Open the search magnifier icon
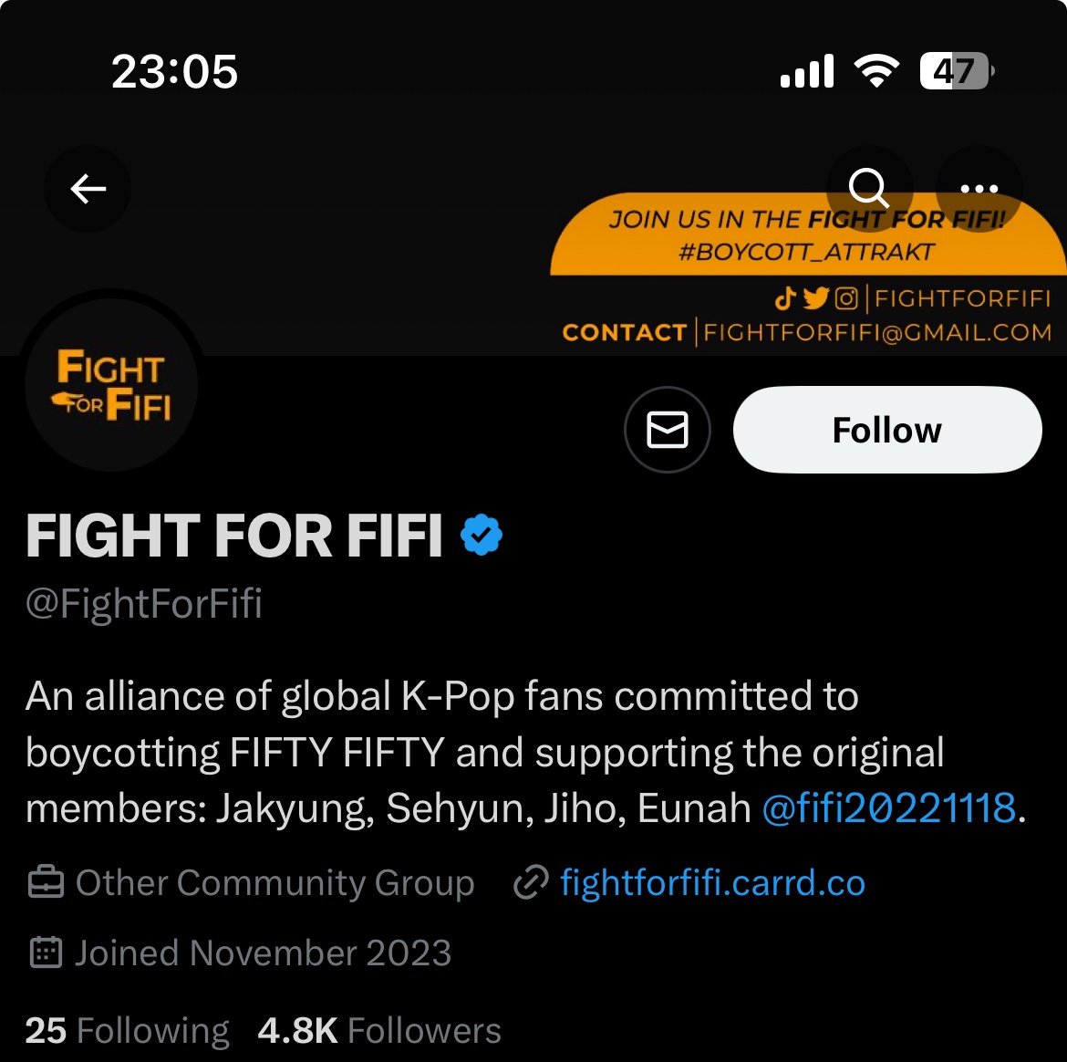The image size is (1067, 1062). click(x=869, y=189)
